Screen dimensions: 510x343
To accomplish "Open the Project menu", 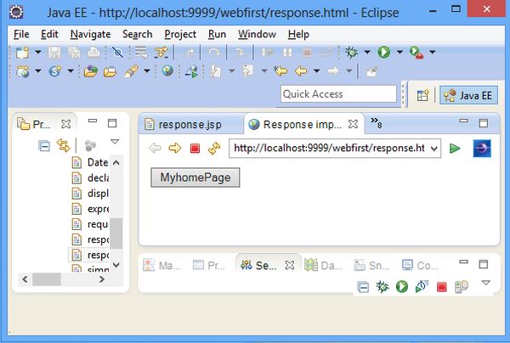I will [180, 34].
